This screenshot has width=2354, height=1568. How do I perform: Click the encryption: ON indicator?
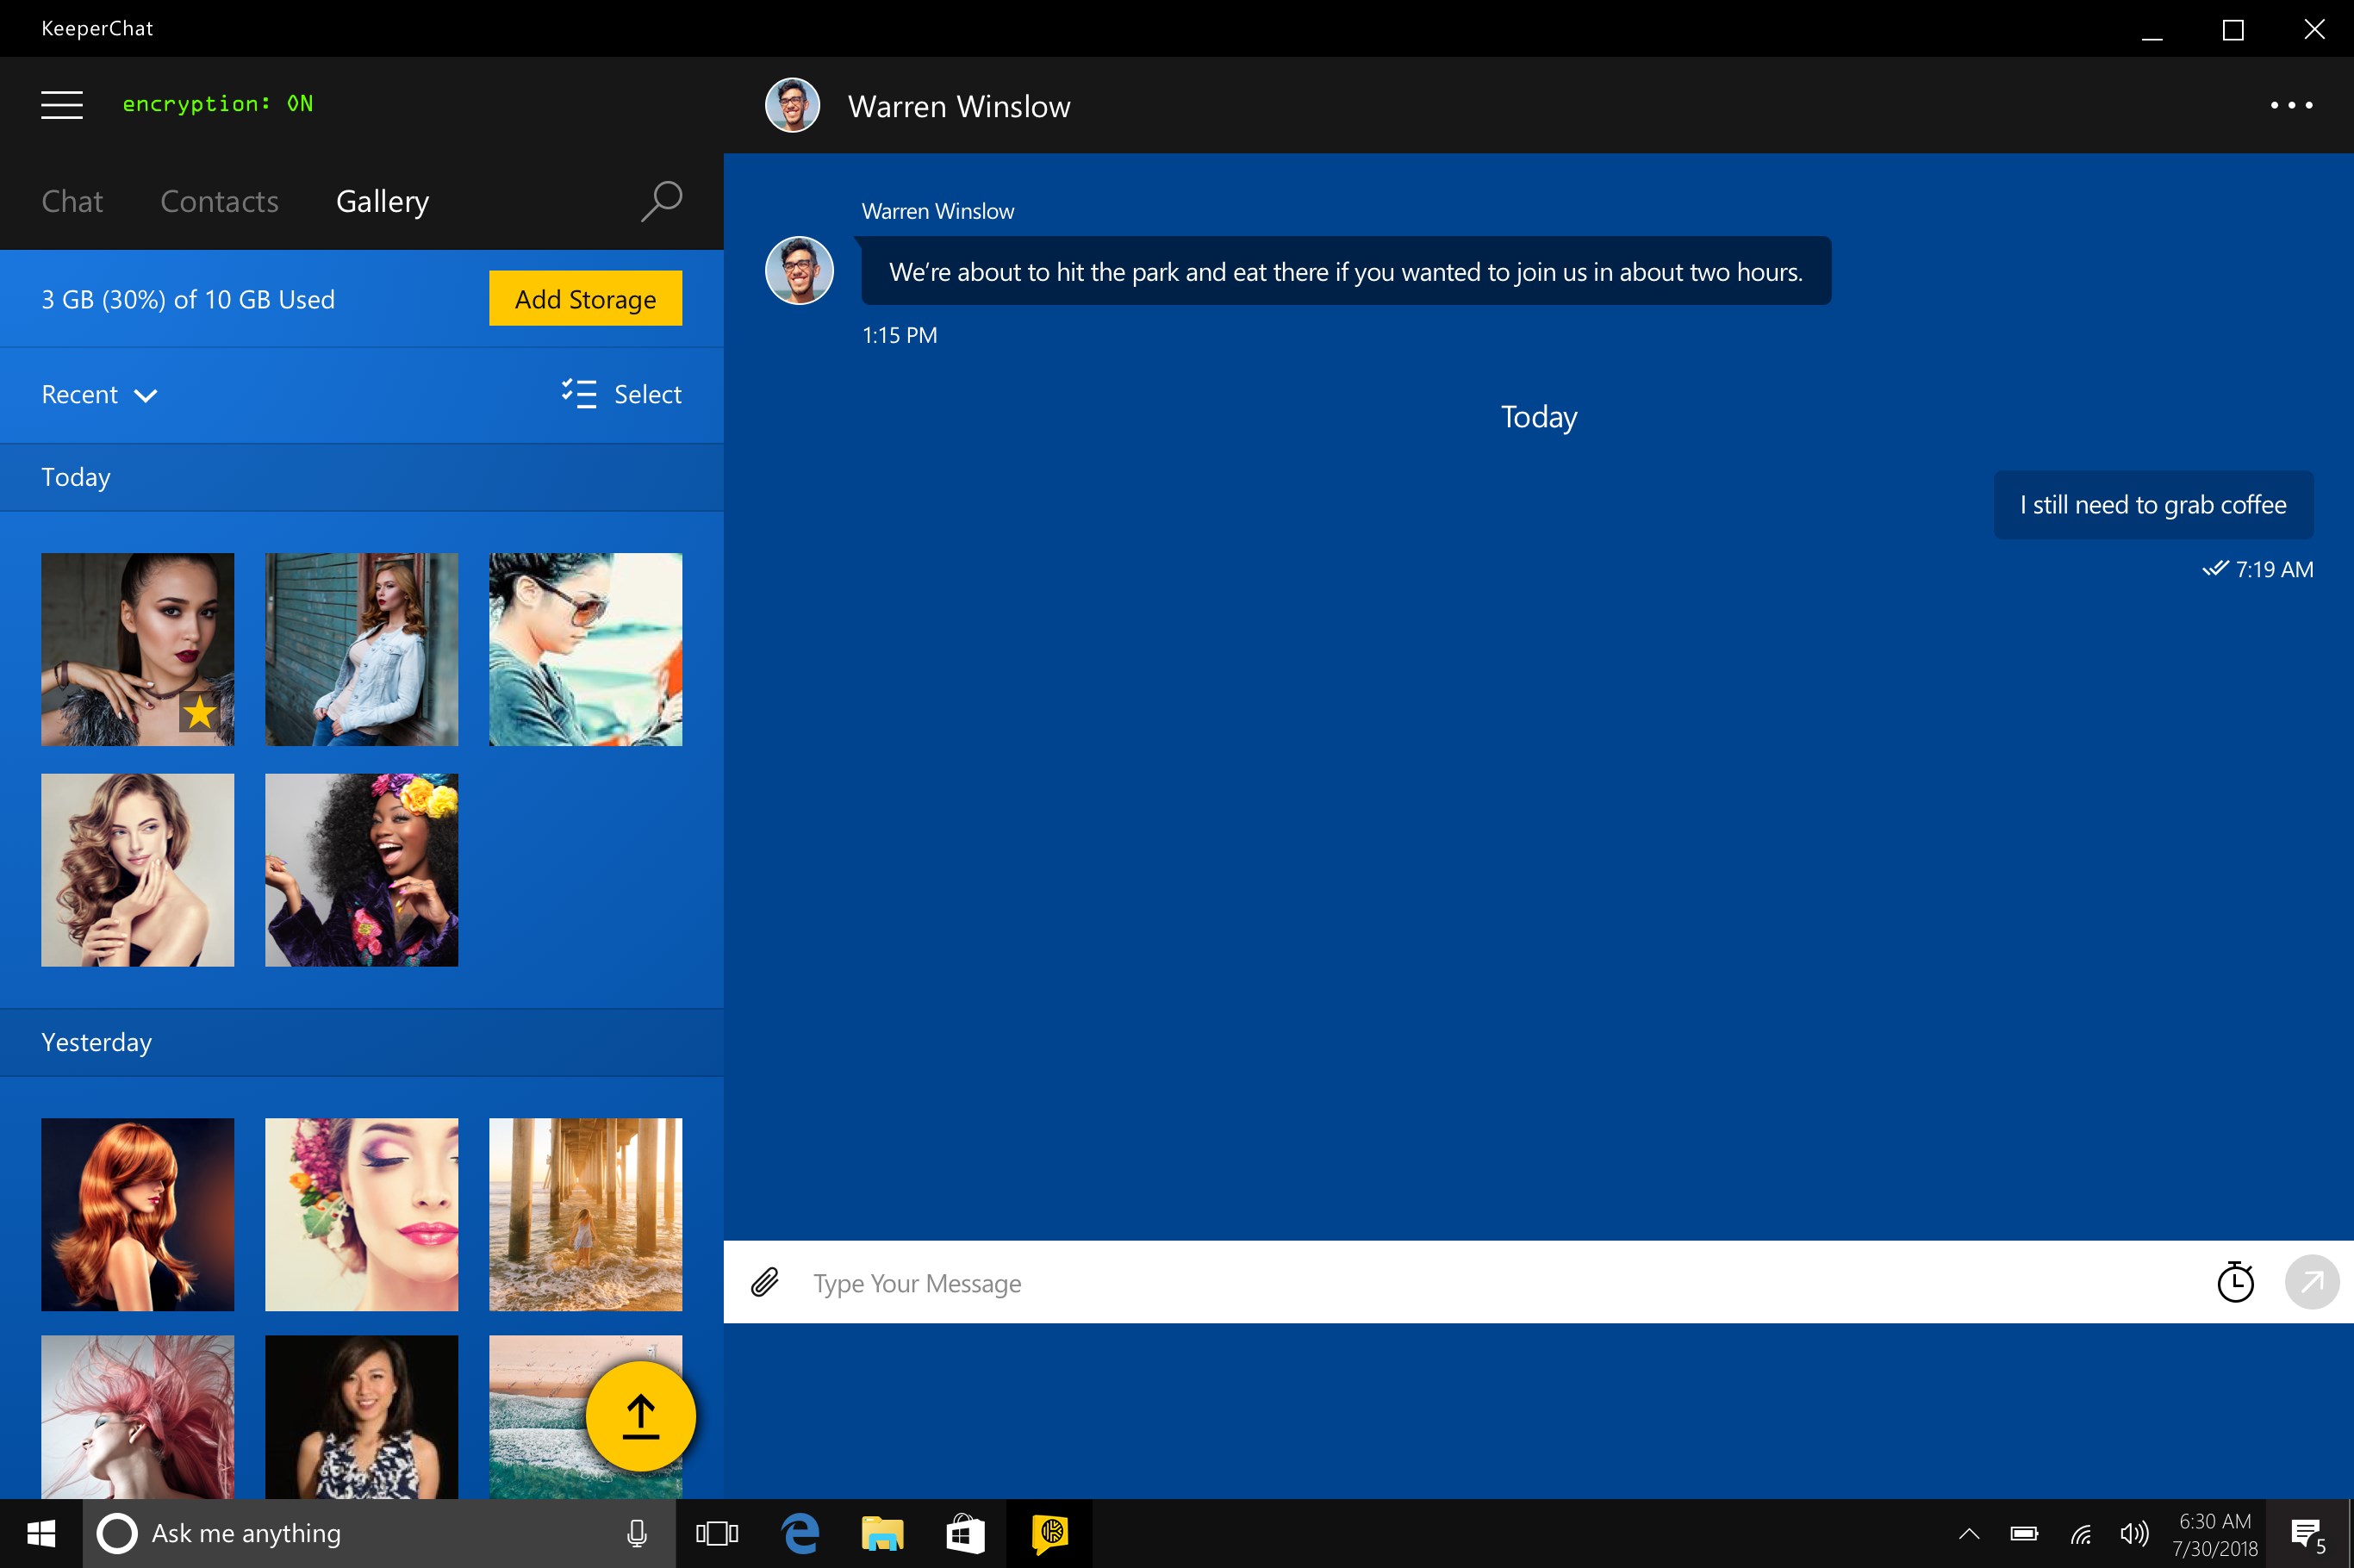218,104
